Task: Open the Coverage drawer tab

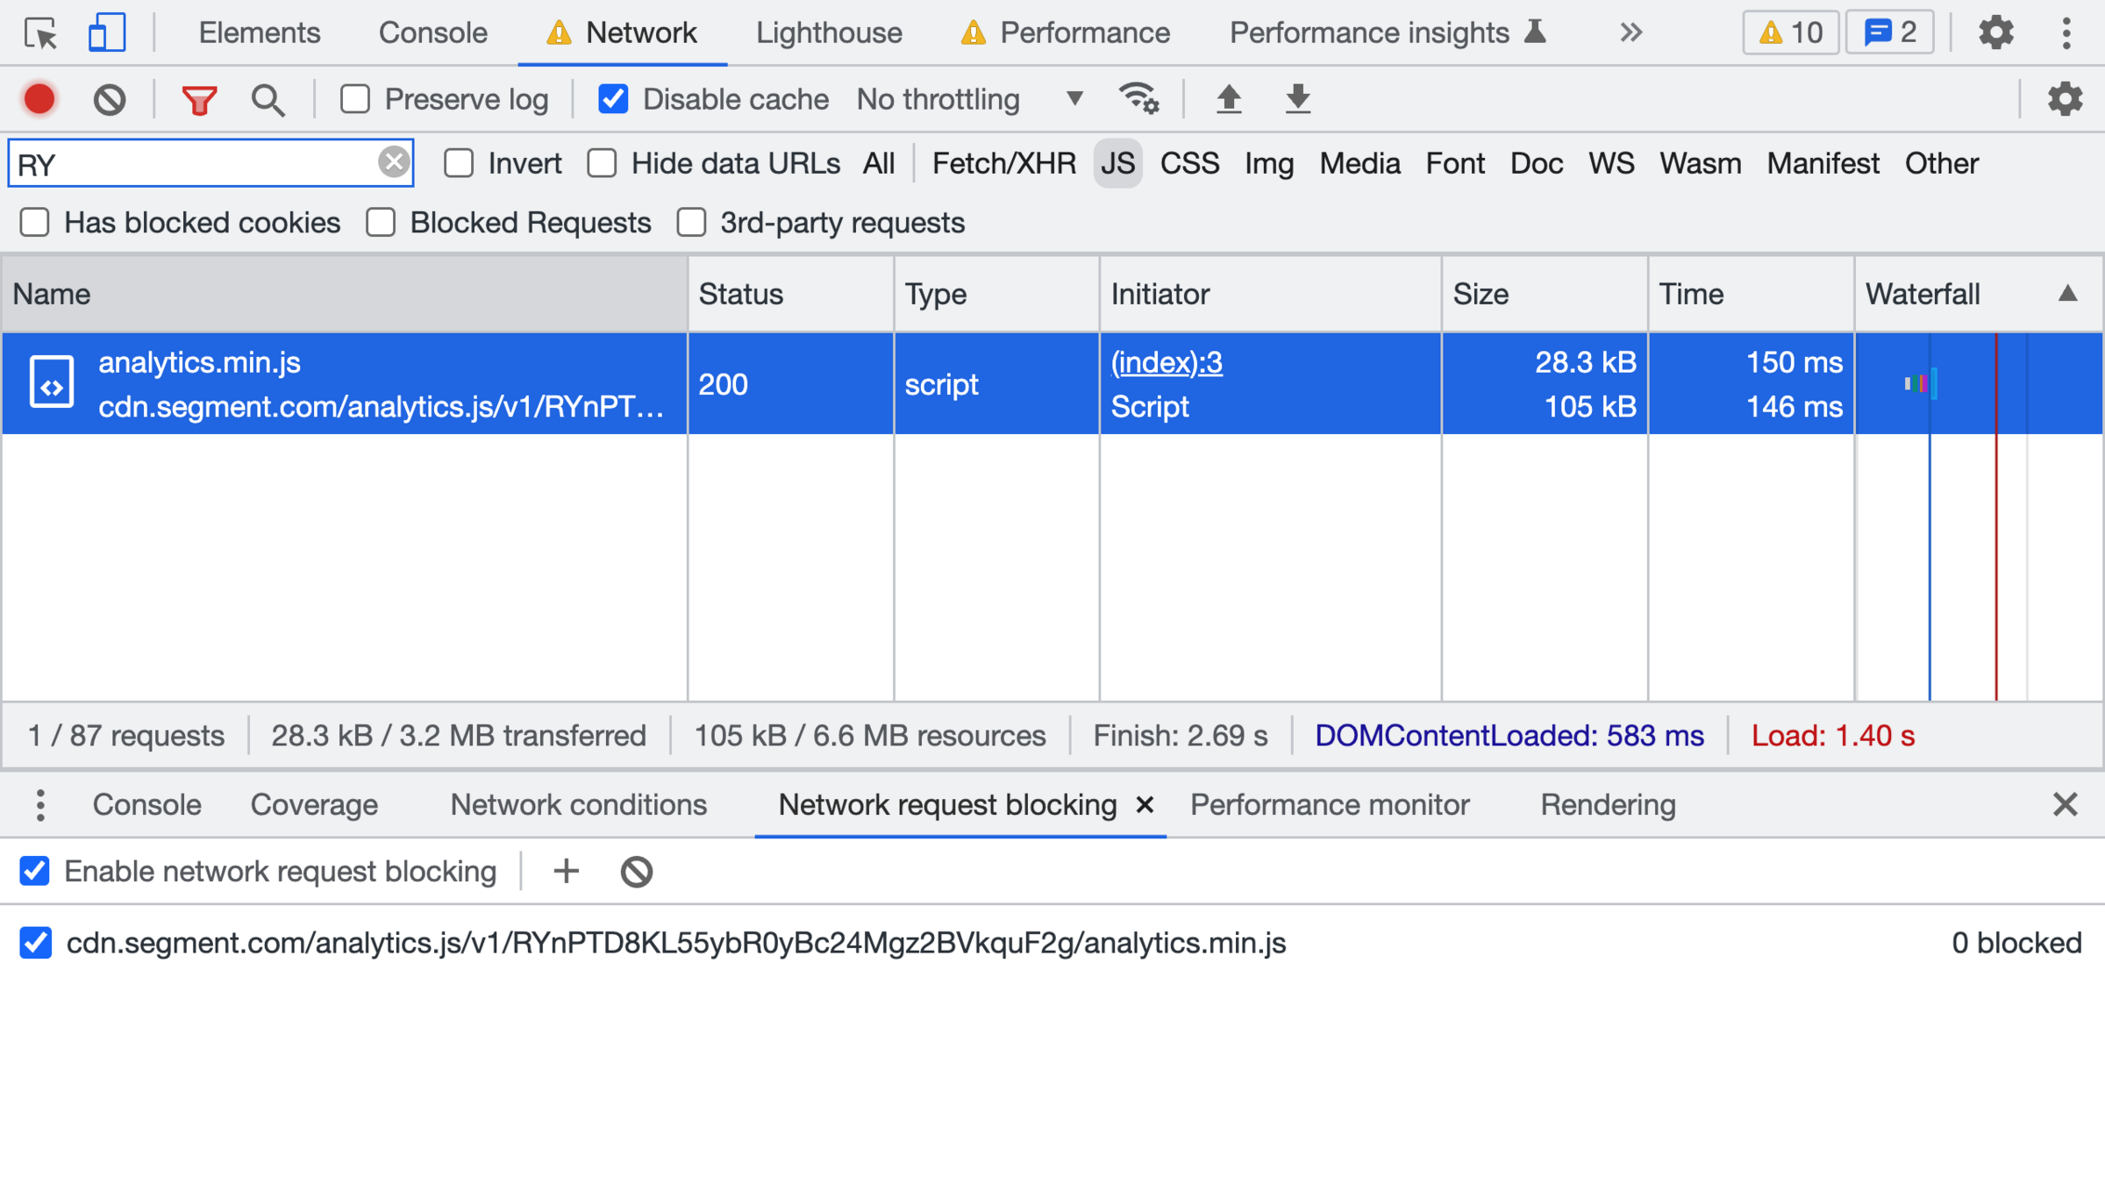Action: 314,804
